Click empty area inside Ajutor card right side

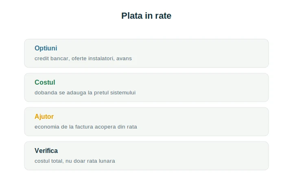point(206,122)
